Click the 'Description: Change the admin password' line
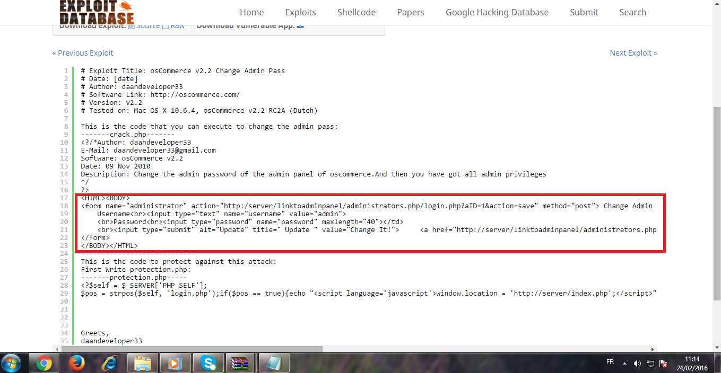Image resolution: width=721 pixels, height=373 pixels. point(313,174)
